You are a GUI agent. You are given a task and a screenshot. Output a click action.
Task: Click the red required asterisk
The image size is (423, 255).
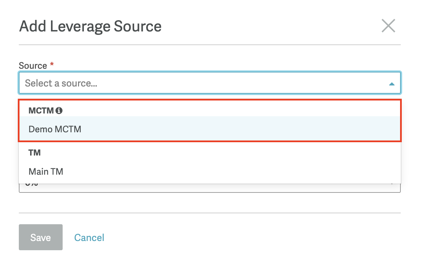tap(52, 65)
